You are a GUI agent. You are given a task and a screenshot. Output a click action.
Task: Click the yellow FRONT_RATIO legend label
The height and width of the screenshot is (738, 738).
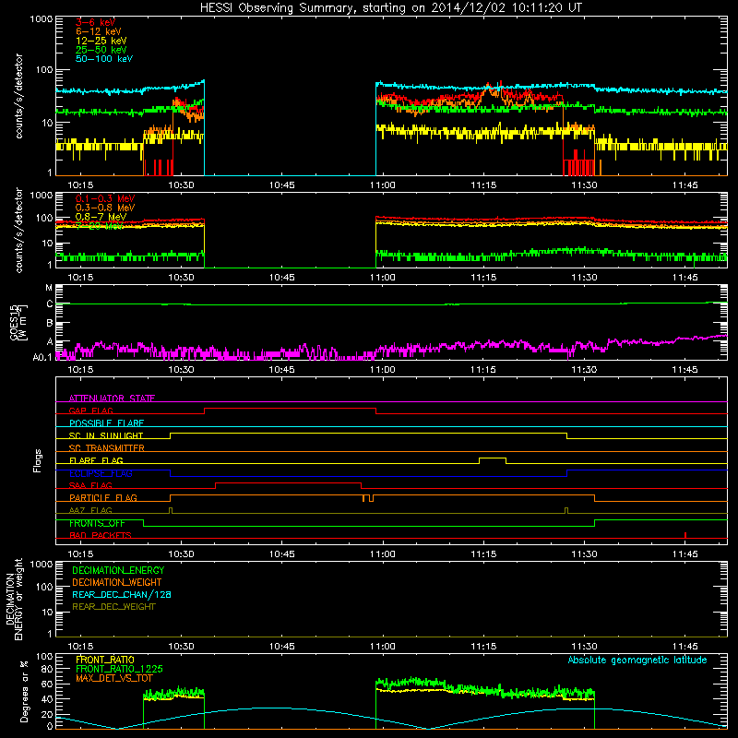tap(105, 660)
